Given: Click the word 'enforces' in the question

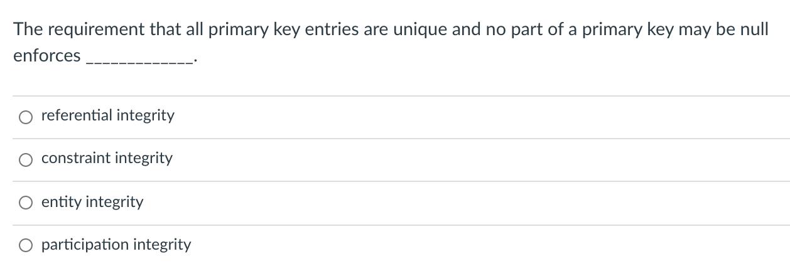Looking at the screenshot, I should tap(47, 56).
